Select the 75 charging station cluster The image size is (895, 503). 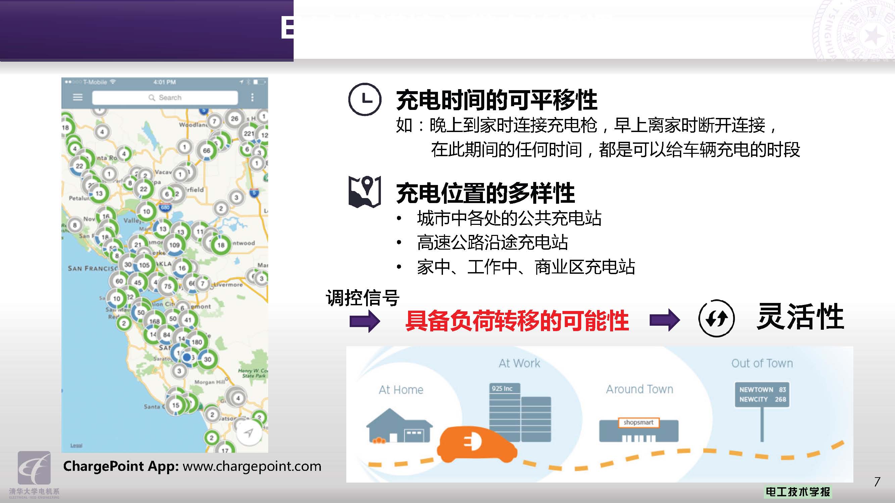click(x=168, y=286)
